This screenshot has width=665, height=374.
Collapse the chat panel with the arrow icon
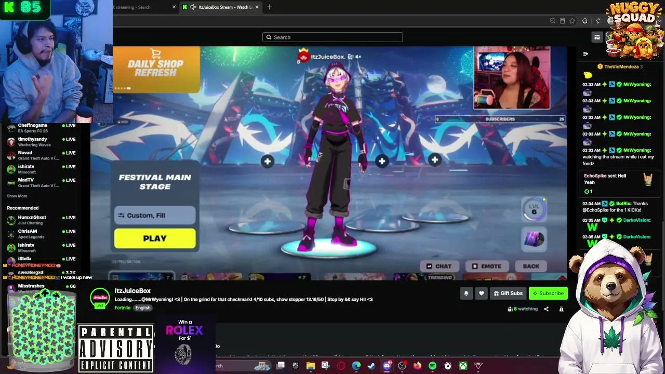pos(586,54)
